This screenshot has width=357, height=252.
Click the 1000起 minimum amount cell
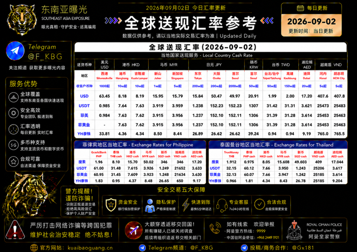tap(105, 86)
